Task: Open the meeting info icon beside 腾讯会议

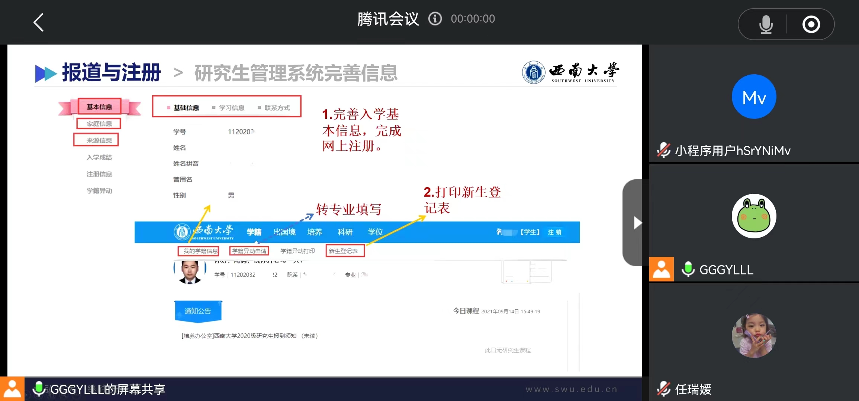Action: 435,19
